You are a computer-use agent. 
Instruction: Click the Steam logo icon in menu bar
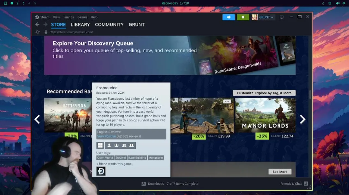pos(37,17)
